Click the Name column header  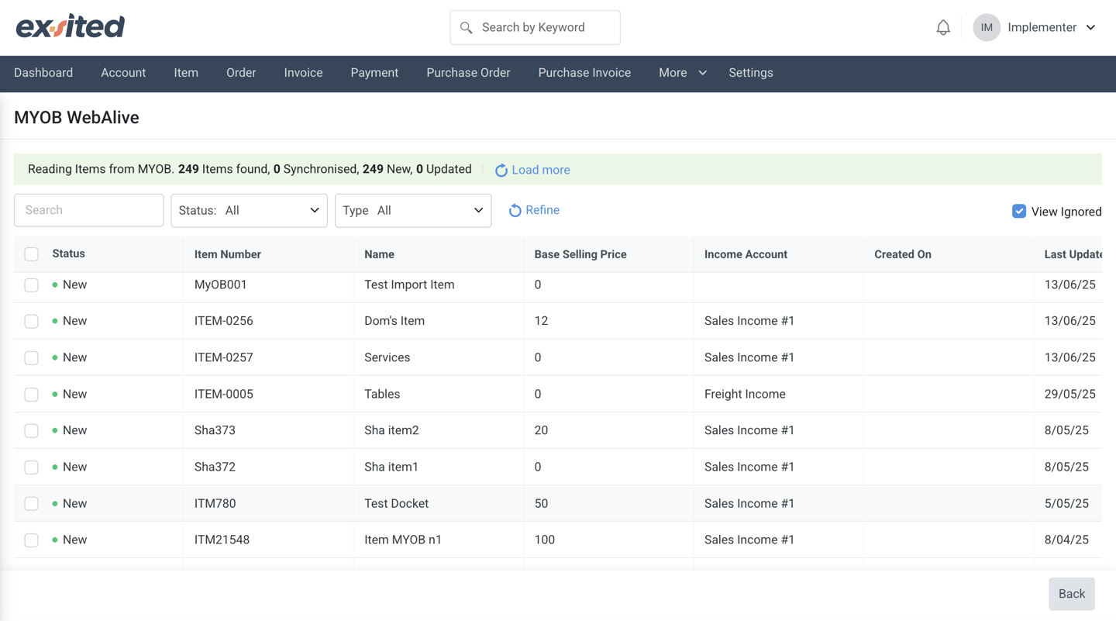(379, 254)
